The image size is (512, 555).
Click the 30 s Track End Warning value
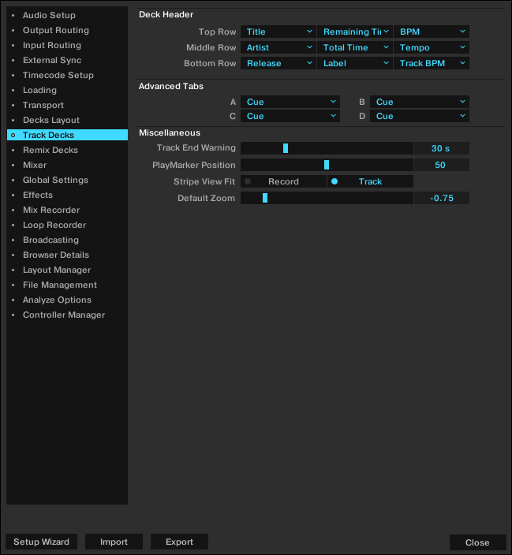click(442, 148)
